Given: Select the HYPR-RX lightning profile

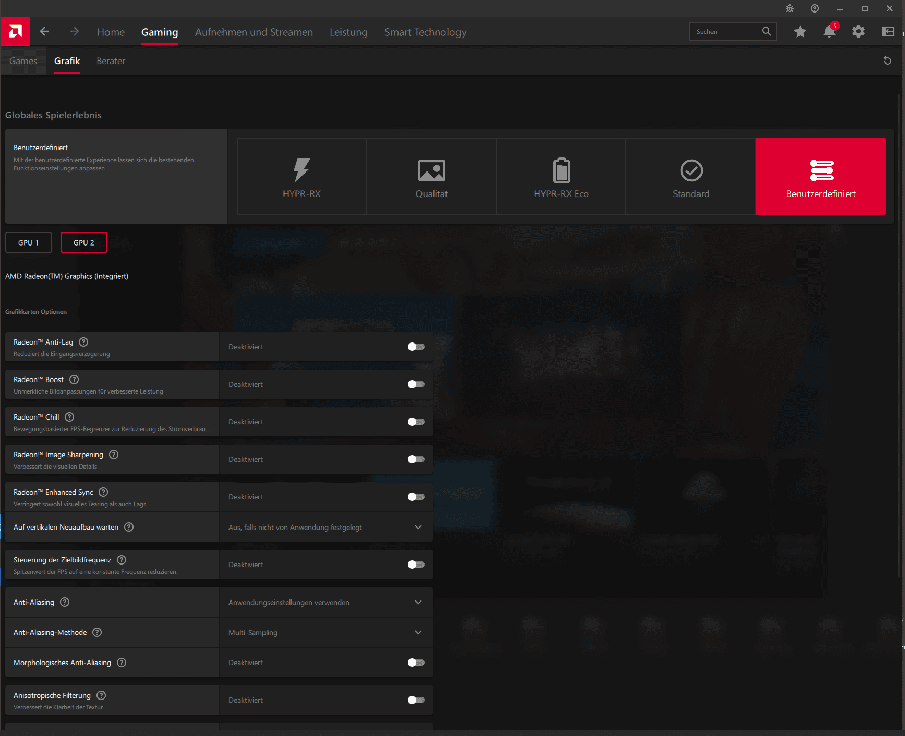Looking at the screenshot, I should coord(301,177).
